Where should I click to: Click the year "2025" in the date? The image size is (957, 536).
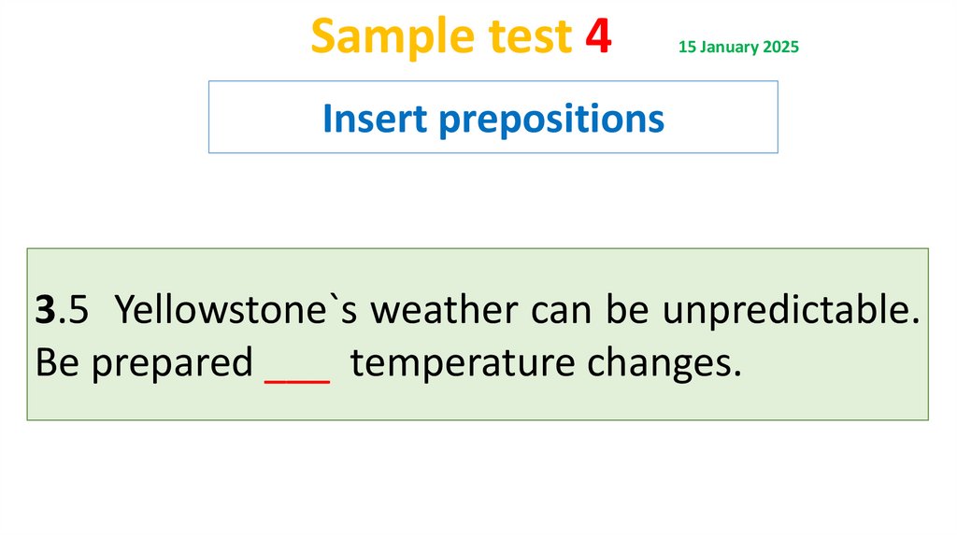coord(781,47)
